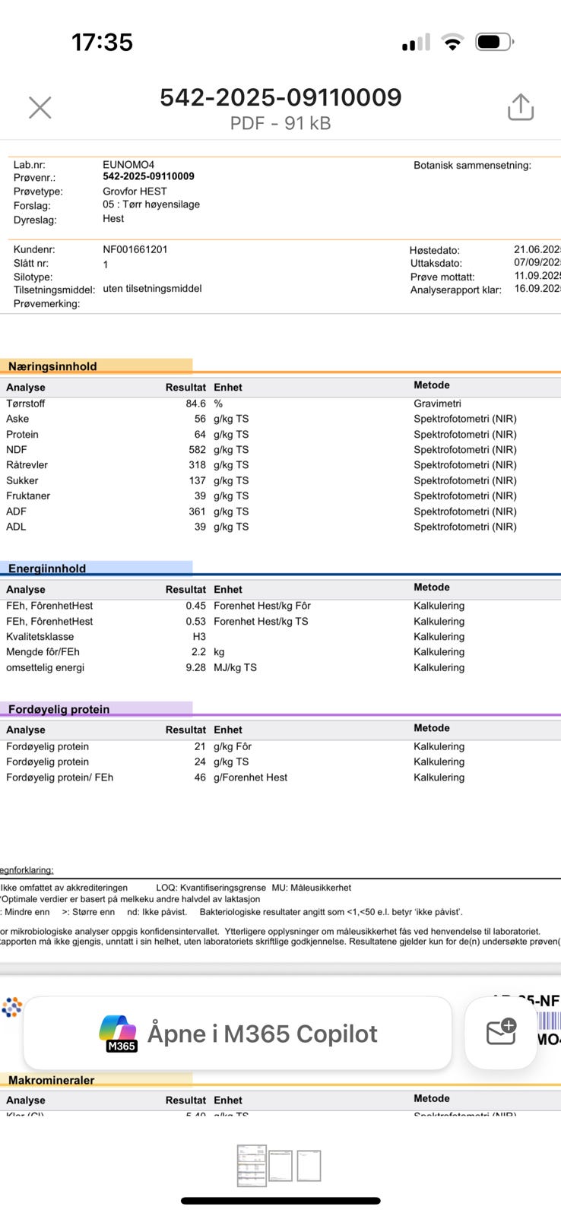
Task: Tap the Fordøyelig protein section header
Action: click(59, 709)
